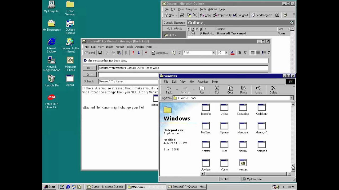Open the Start menu
The width and height of the screenshot is (339, 190).
tap(50, 187)
